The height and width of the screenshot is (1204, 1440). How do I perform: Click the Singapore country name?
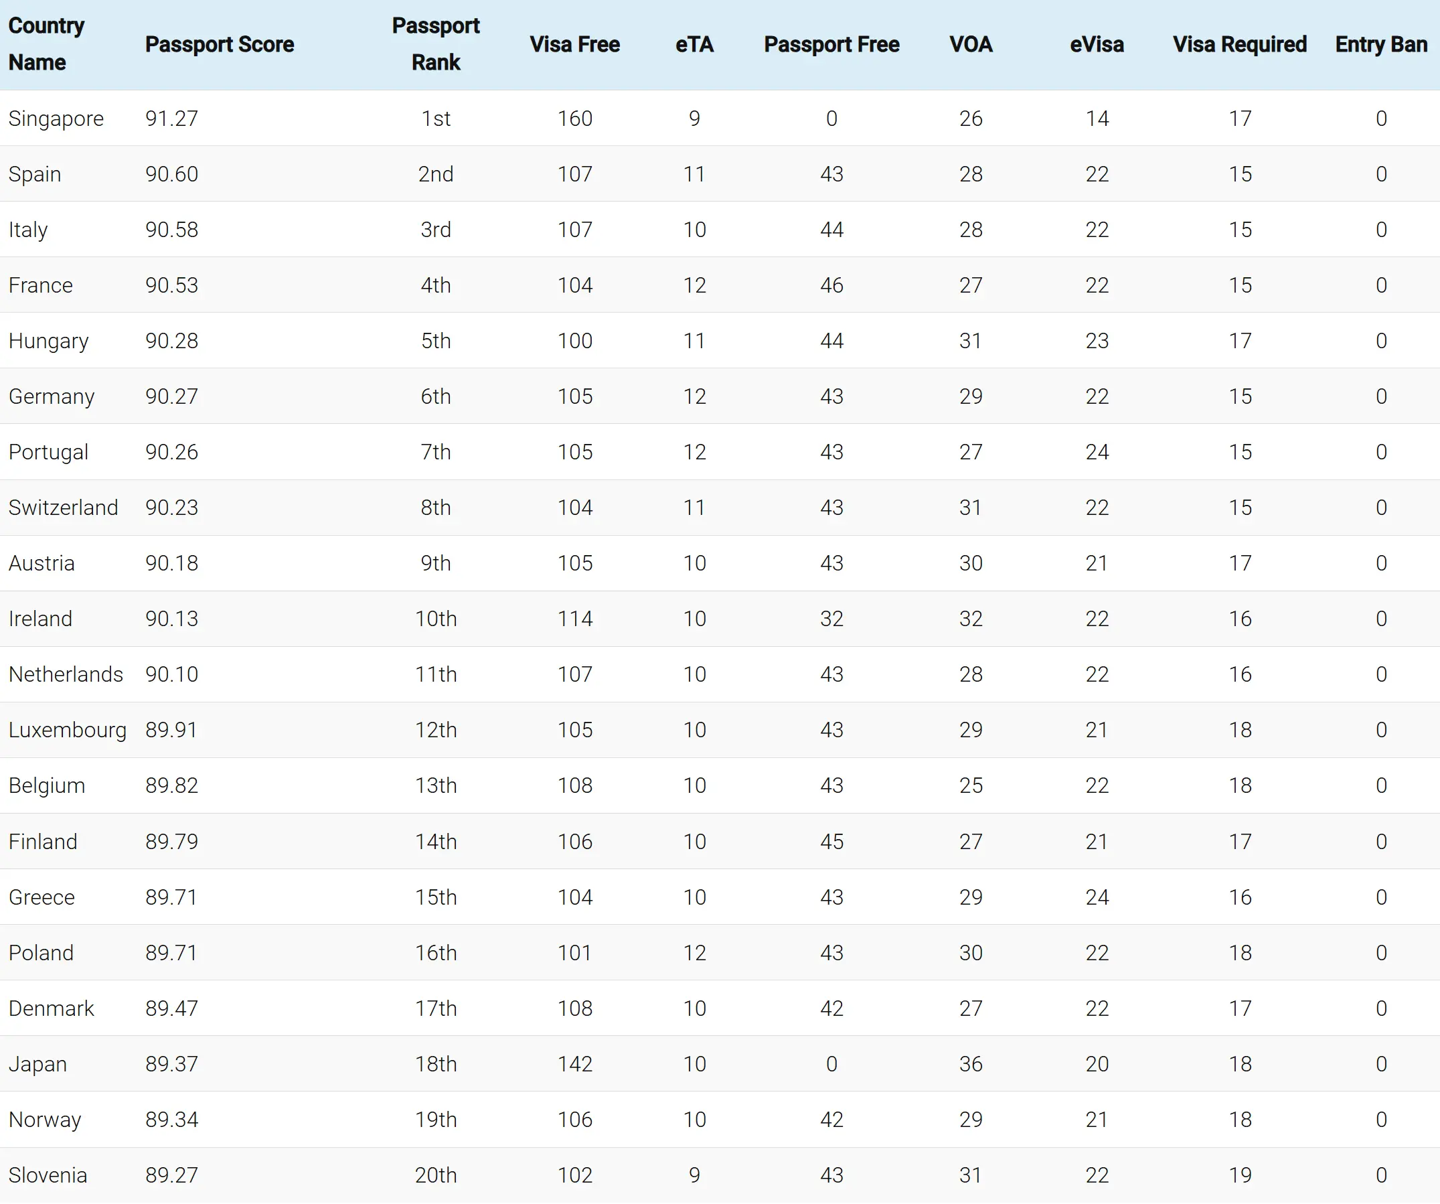click(56, 119)
